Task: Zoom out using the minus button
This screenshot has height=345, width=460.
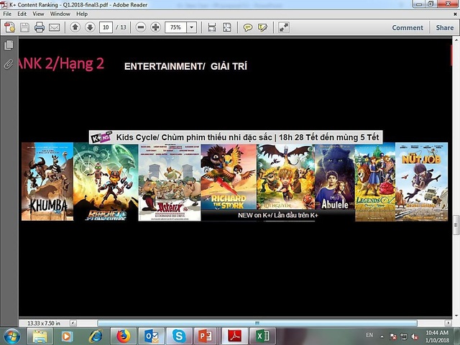Action: 140,27
